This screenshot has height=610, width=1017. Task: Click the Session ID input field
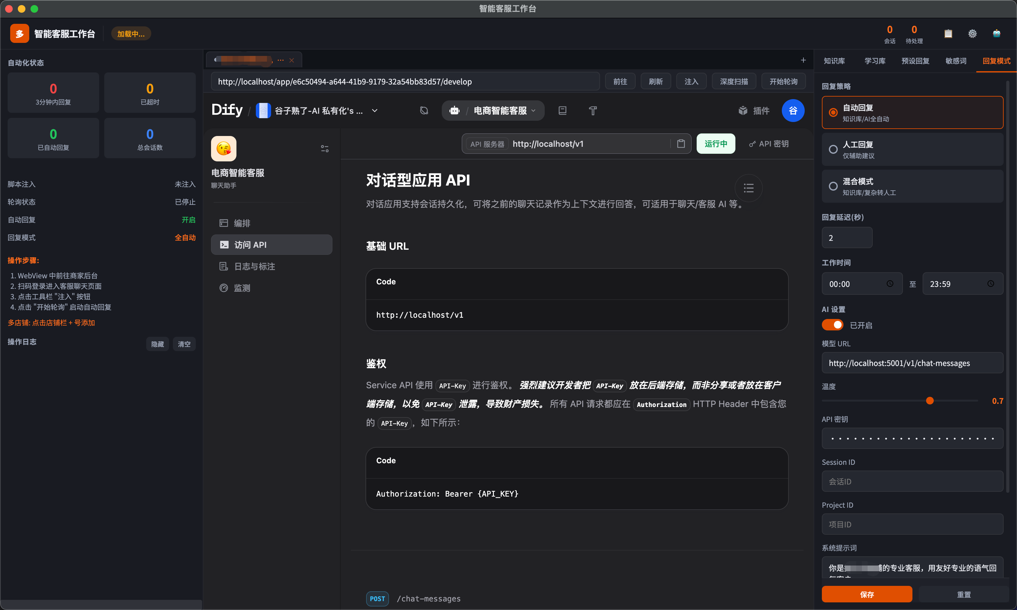pos(912,481)
